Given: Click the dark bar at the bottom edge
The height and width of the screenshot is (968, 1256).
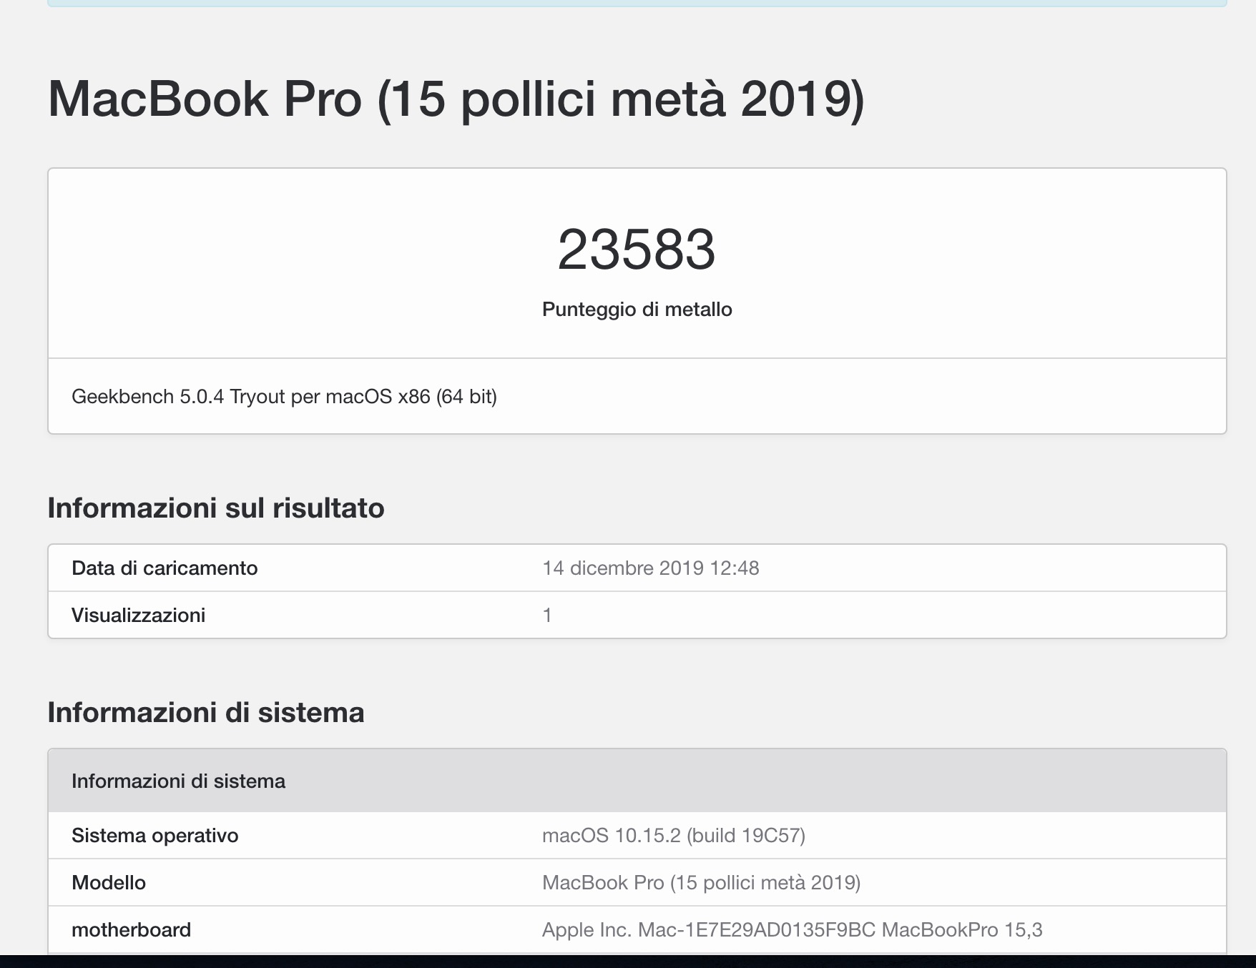Looking at the screenshot, I should 628,962.
